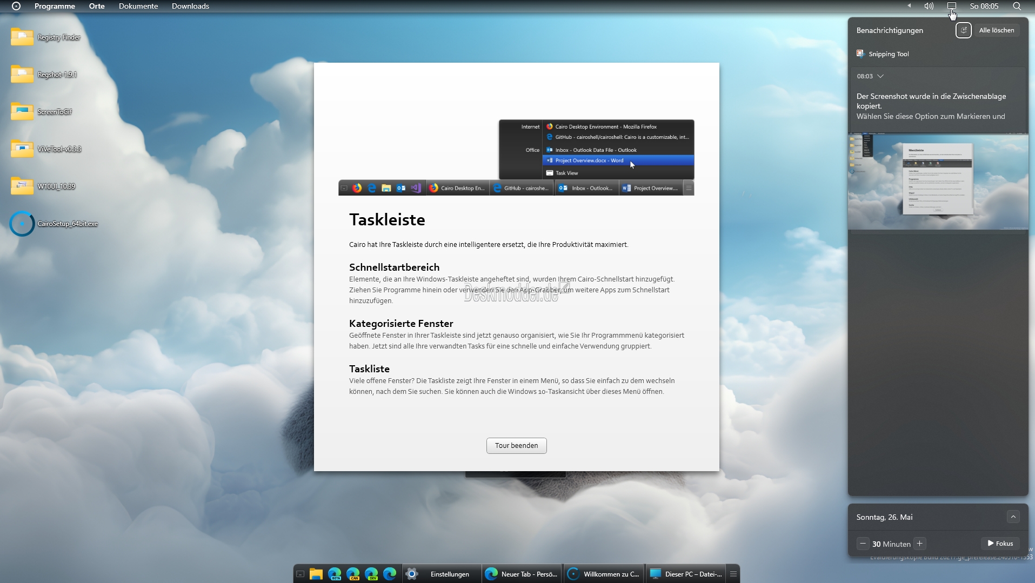The width and height of the screenshot is (1035, 583).
Task: Expand the 08:03 notification chevron
Action: [880, 76]
